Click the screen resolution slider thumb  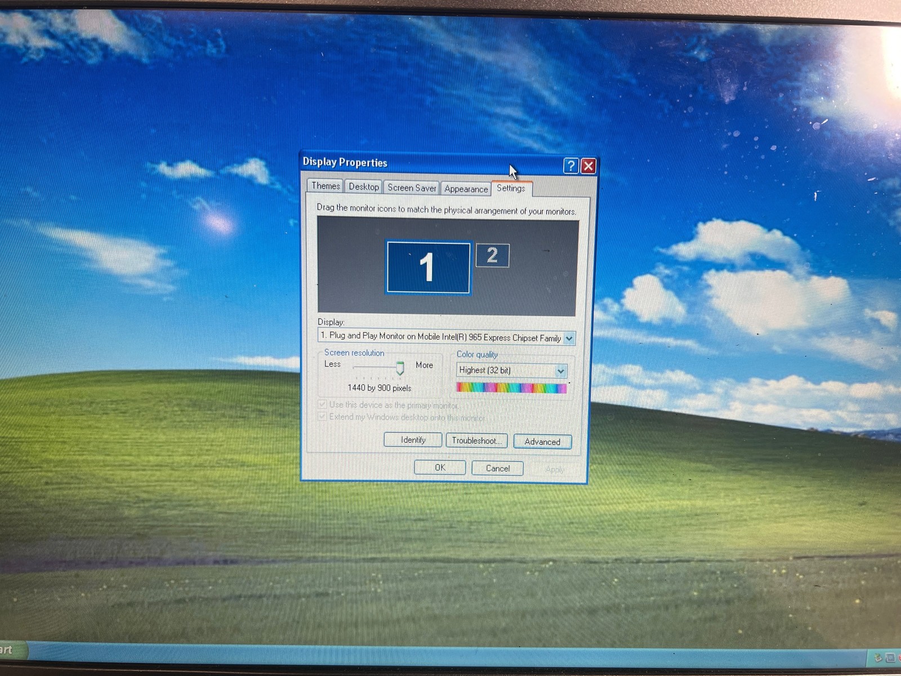[400, 368]
